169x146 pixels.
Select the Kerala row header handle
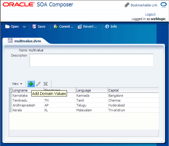(x=10, y=110)
